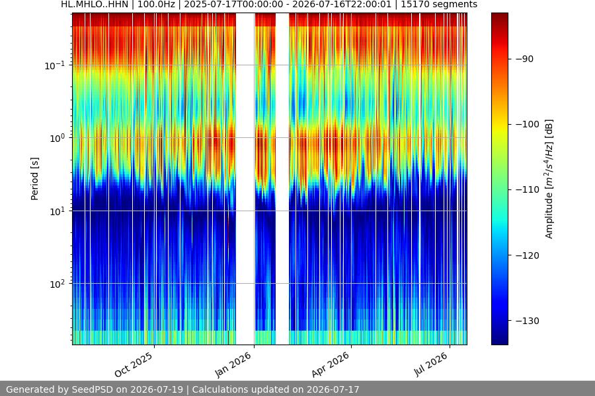Click the -100 colorbar tick label
This screenshot has height=396, width=595.
click(527, 124)
